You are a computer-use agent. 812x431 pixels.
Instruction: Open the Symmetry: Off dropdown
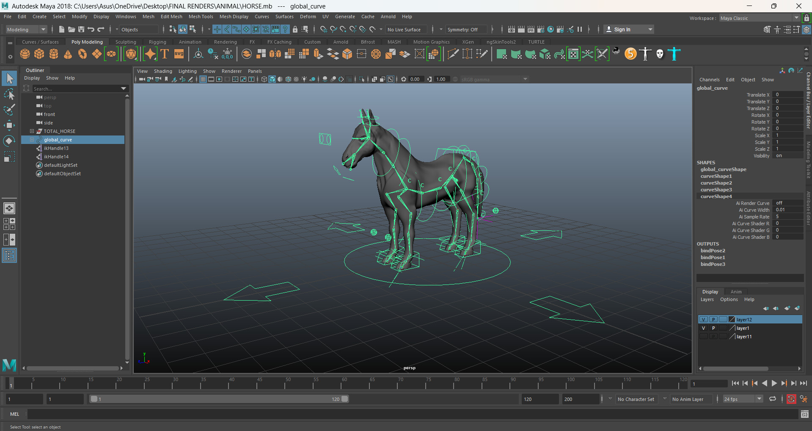tap(466, 29)
